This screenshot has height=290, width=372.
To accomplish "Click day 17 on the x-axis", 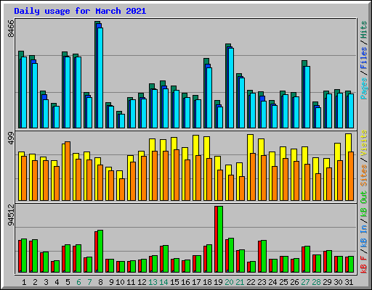I will click(196, 282).
